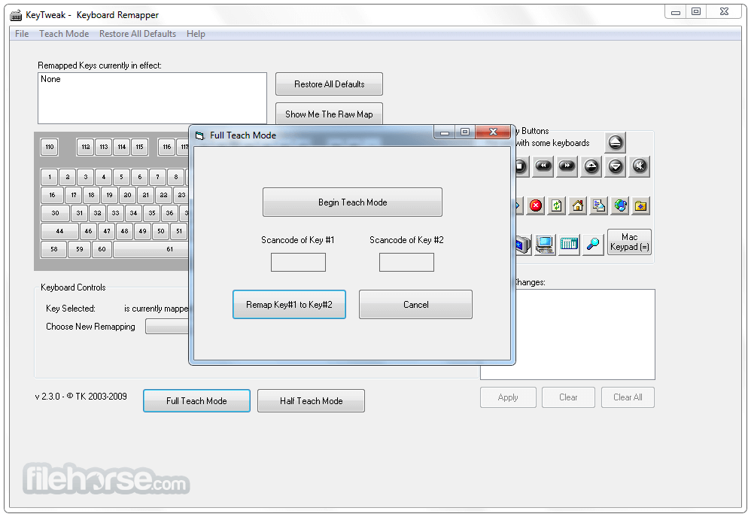This screenshot has width=751, height=517.
Task: Click the Volume Down media button
Action: 616,167
